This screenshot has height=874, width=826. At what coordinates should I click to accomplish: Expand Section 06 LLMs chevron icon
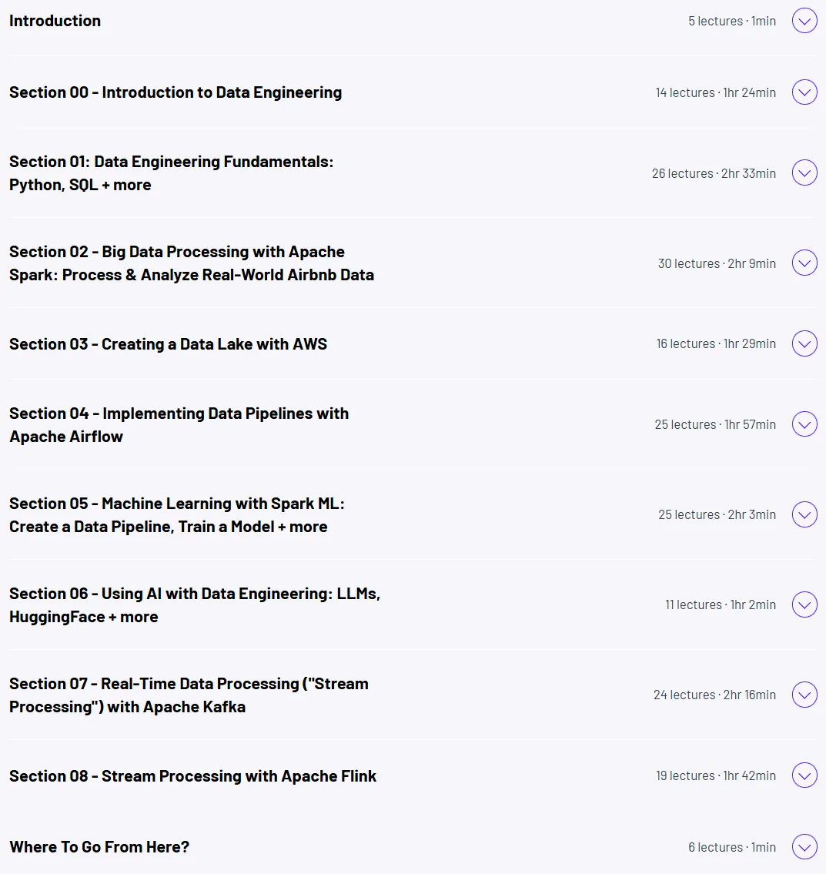[804, 604]
